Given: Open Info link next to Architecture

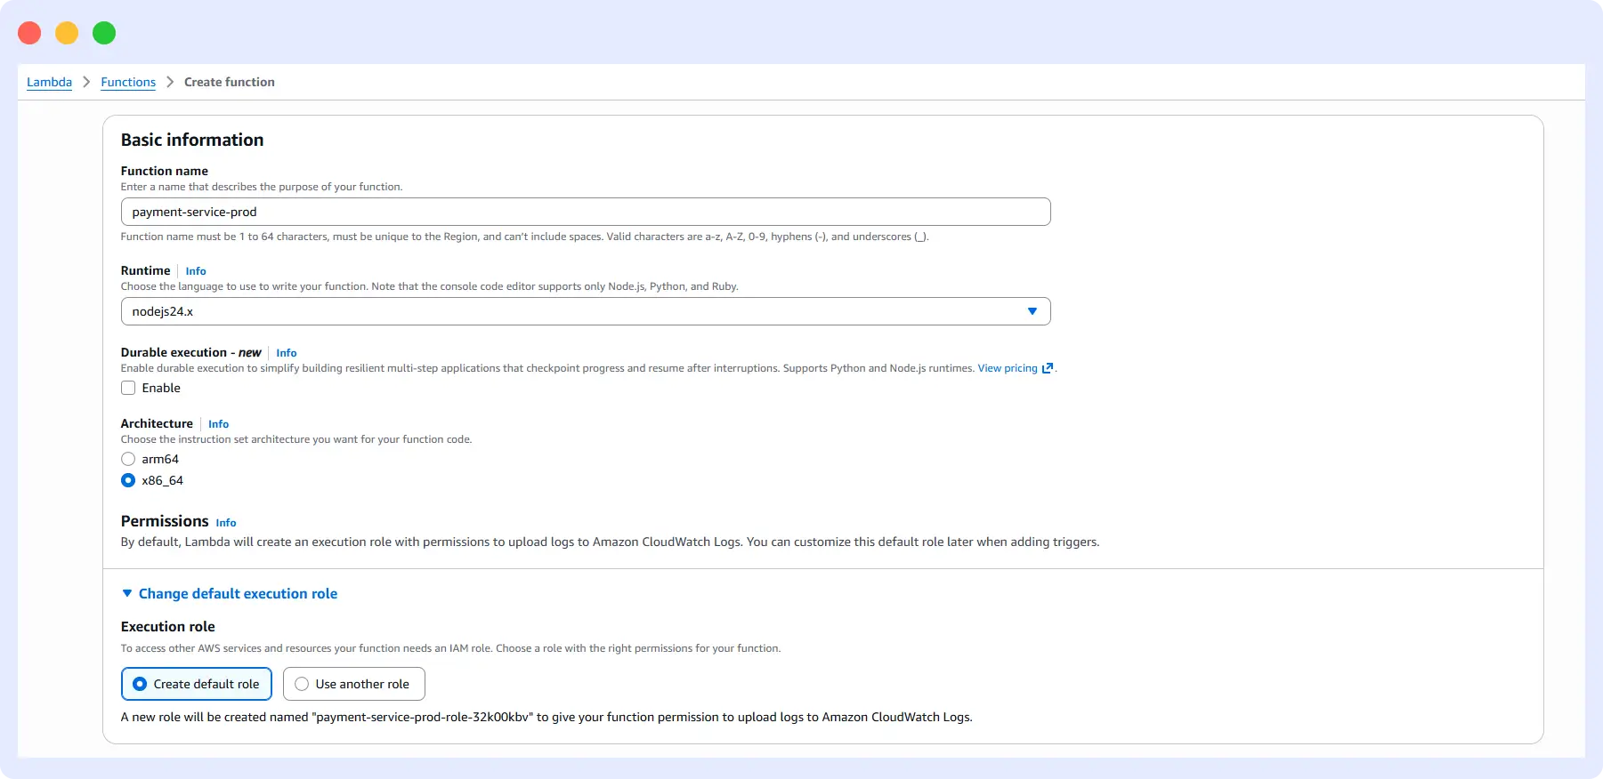Looking at the screenshot, I should 219,424.
